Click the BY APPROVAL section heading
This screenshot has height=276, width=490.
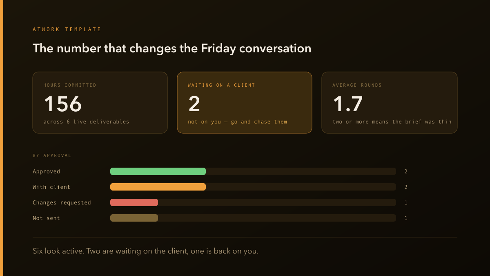click(52, 155)
